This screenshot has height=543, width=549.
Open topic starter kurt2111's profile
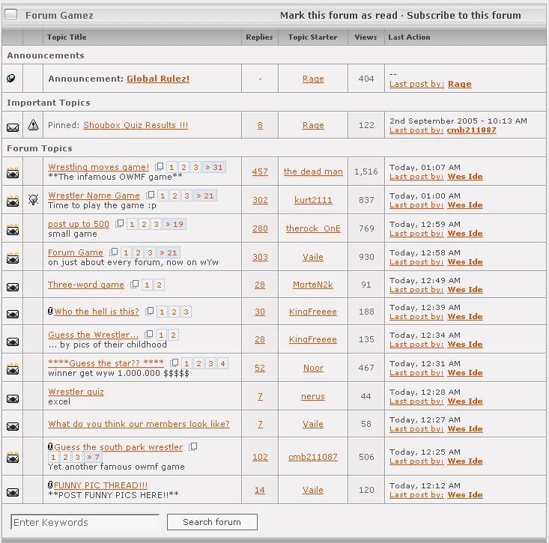tap(313, 200)
